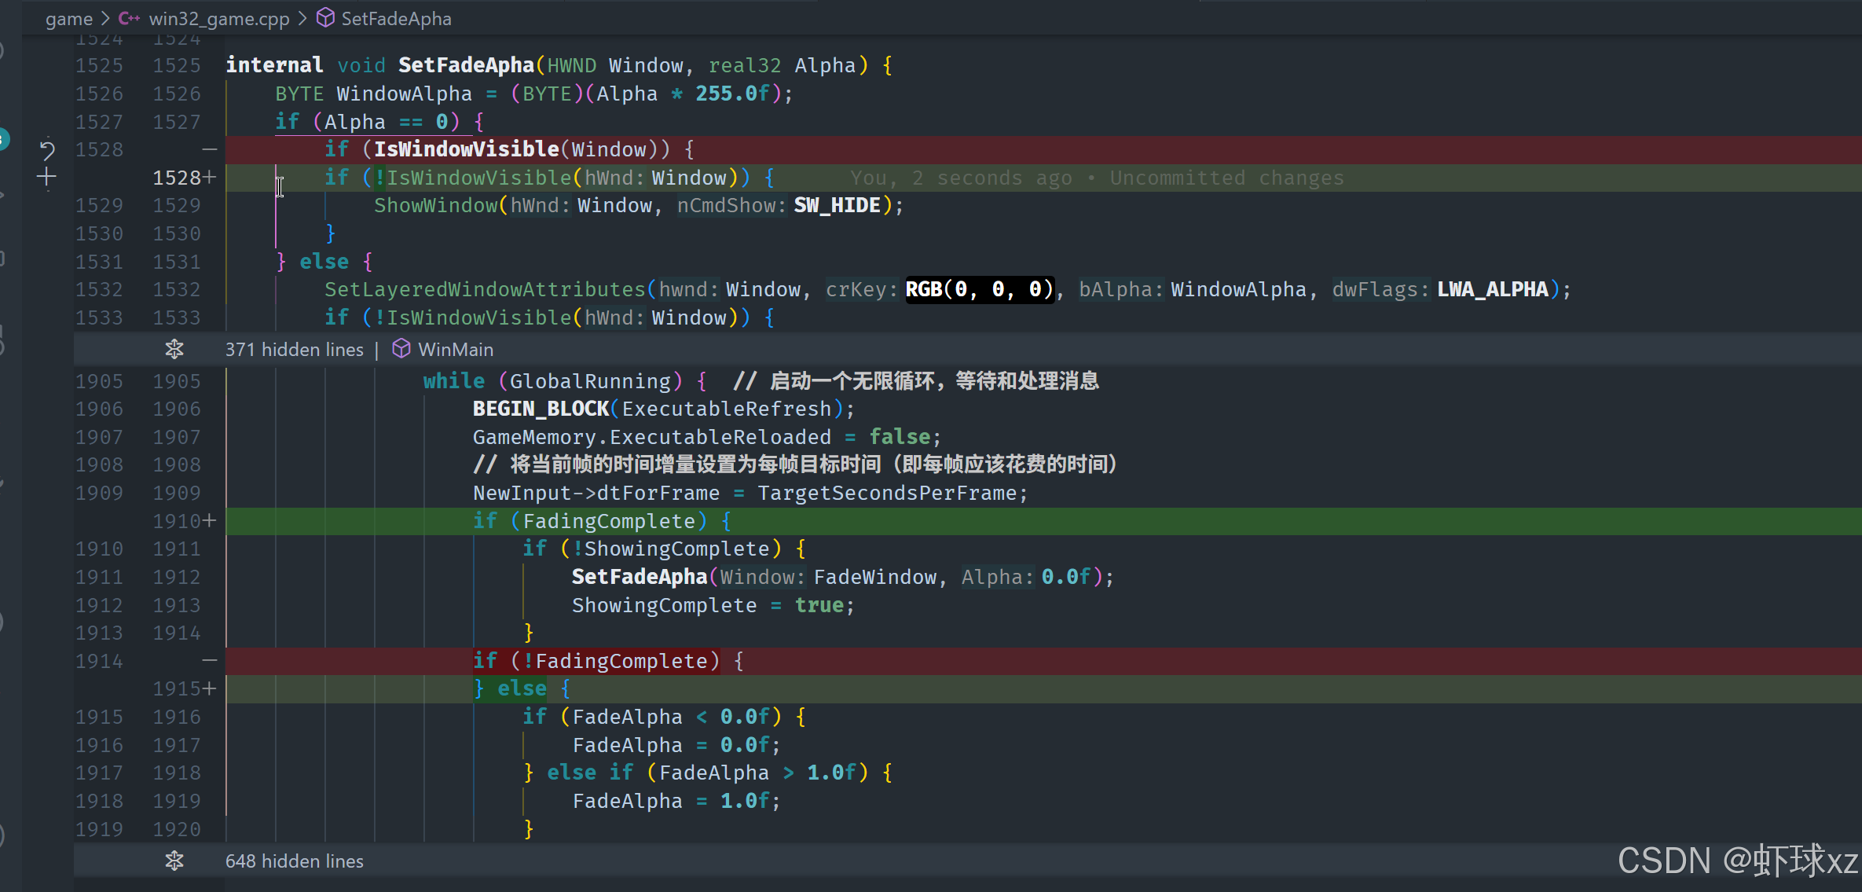Expand the 648 hidden lines region
This screenshot has height=892, width=1862.
(x=294, y=861)
